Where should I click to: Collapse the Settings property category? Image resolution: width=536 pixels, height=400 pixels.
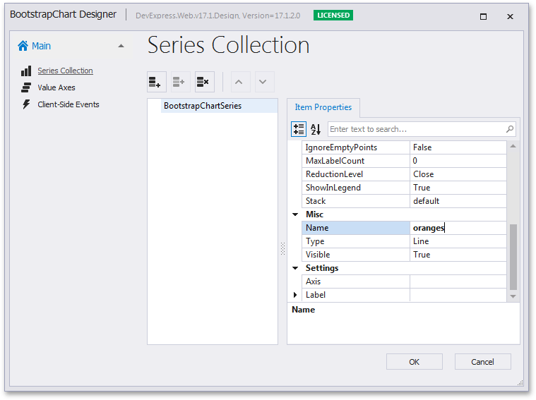(x=295, y=268)
